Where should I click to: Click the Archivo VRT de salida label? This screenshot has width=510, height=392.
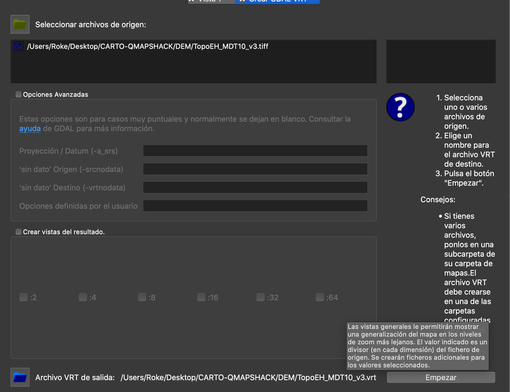tap(75, 378)
